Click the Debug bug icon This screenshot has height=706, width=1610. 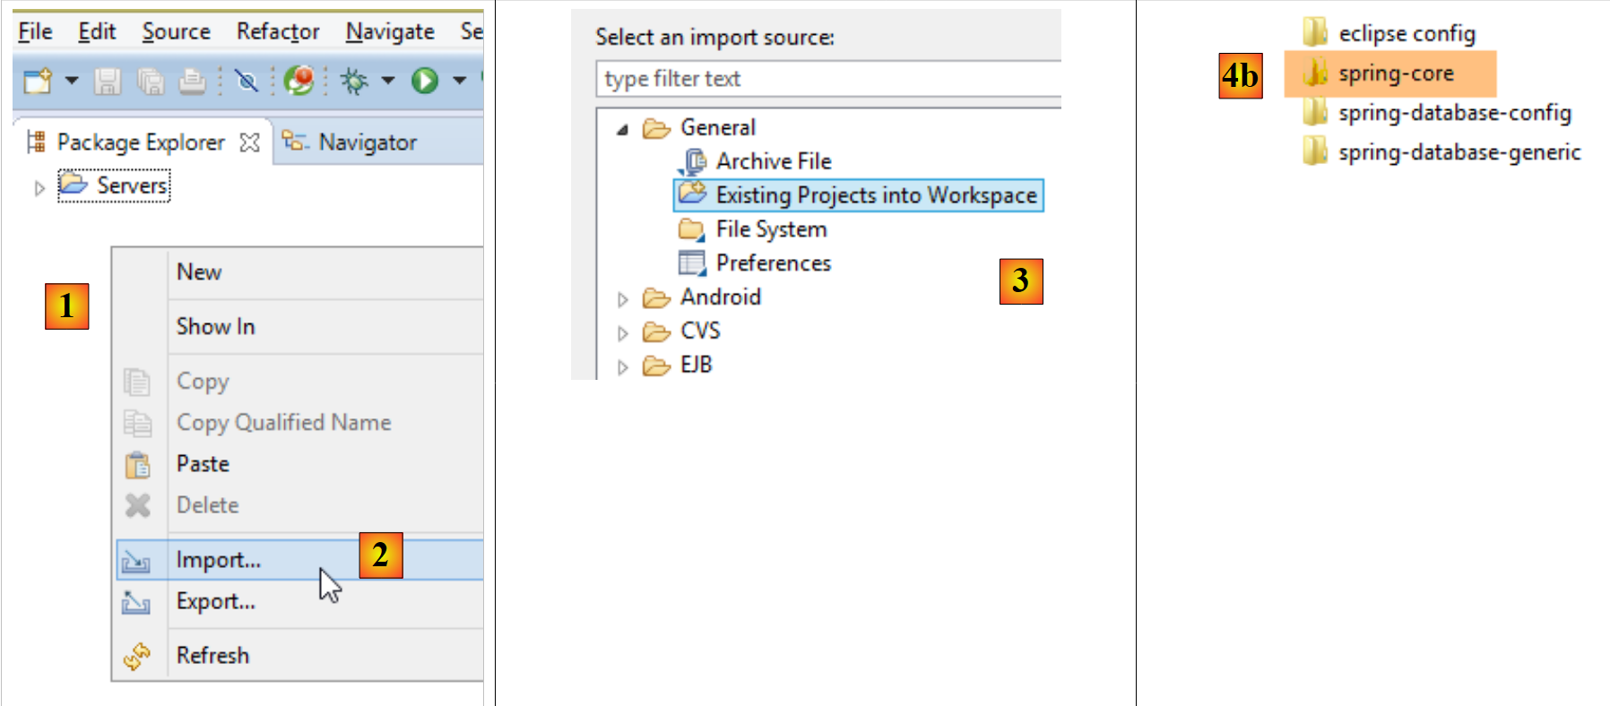click(x=354, y=82)
